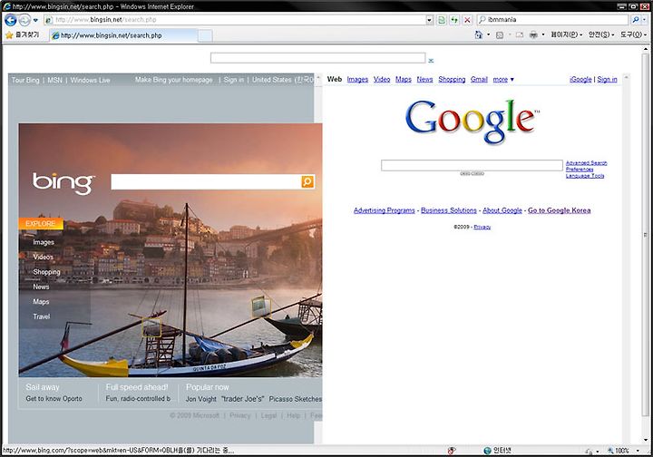Click Google's Images link
The height and width of the screenshot is (457, 653).
click(357, 80)
